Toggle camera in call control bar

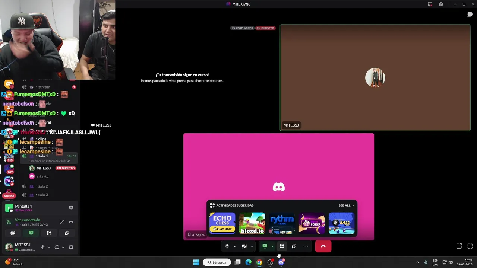click(244, 246)
